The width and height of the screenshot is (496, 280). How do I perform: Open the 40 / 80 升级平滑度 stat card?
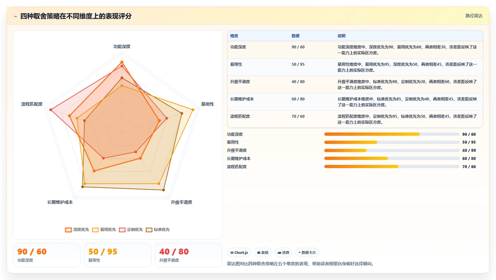coord(188,255)
